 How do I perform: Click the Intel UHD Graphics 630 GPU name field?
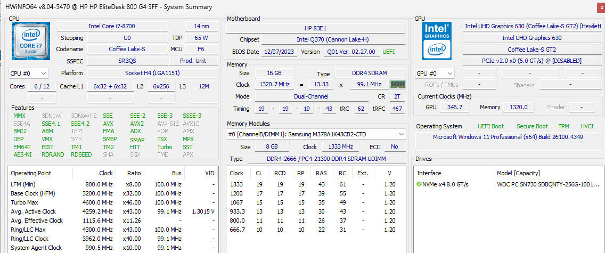point(532,38)
